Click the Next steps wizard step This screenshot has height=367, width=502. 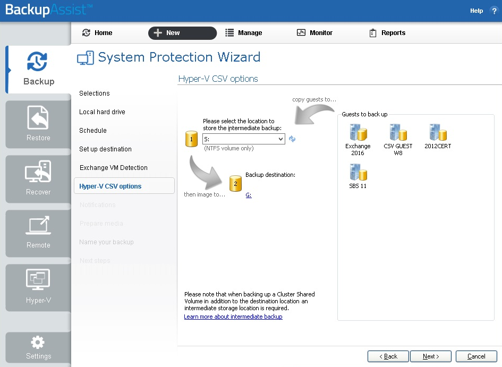tap(95, 260)
